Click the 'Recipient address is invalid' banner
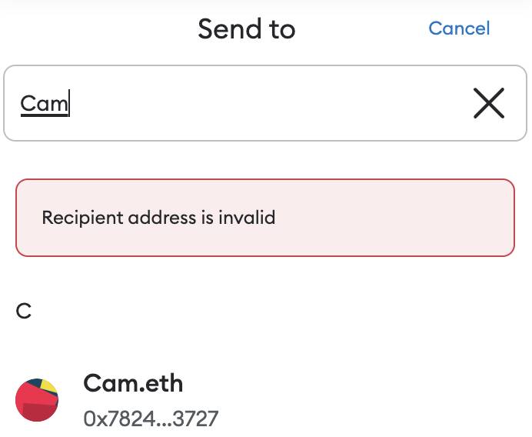The height and width of the screenshot is (437, 532). 265,218
